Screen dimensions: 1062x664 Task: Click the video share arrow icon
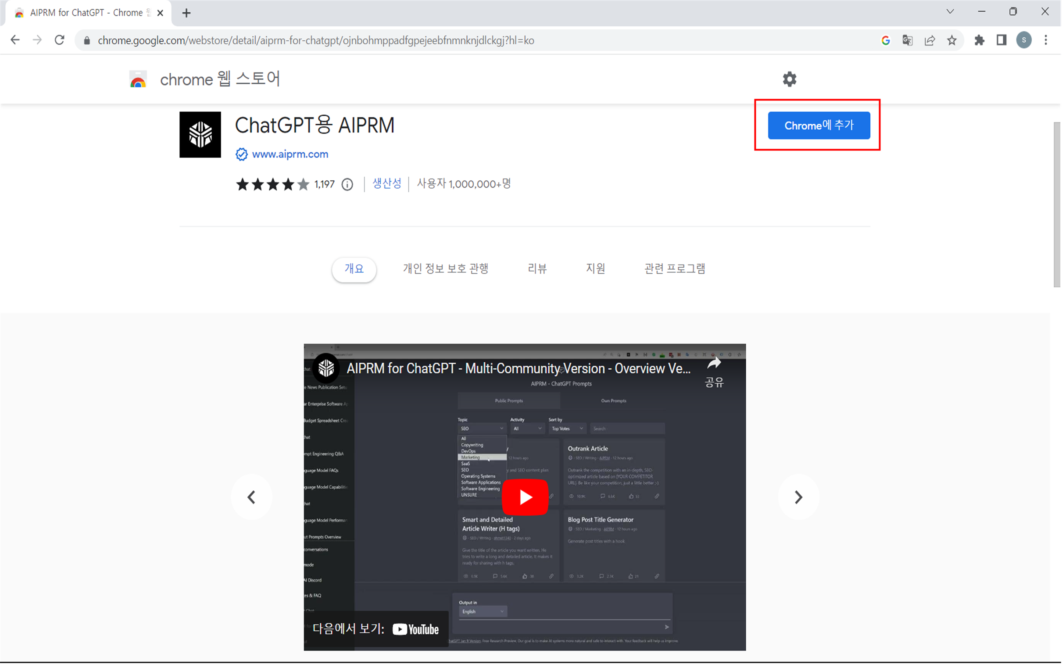click(x=714, y=364)
